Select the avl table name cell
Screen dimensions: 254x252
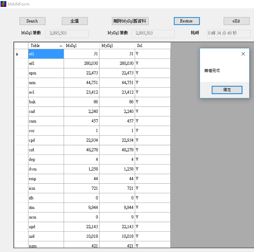[x=46, y=92]
